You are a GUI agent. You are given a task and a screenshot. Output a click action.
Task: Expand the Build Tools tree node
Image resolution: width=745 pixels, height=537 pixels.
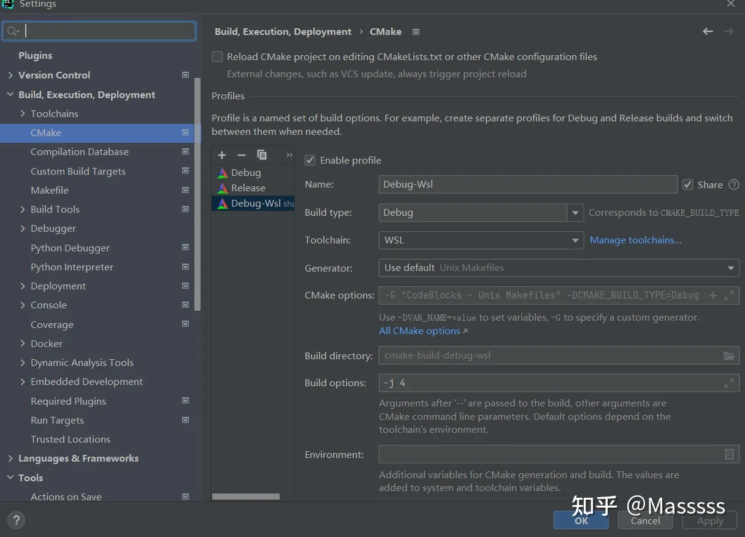point(23,209)
